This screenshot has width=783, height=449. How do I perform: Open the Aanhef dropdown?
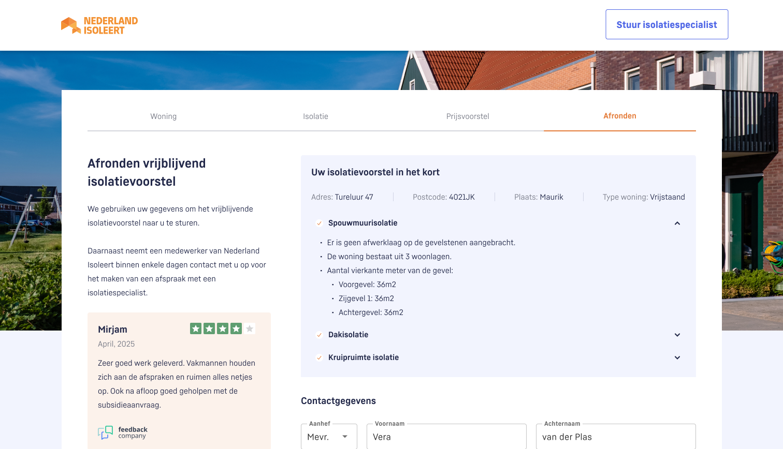[x=329, y=437]
